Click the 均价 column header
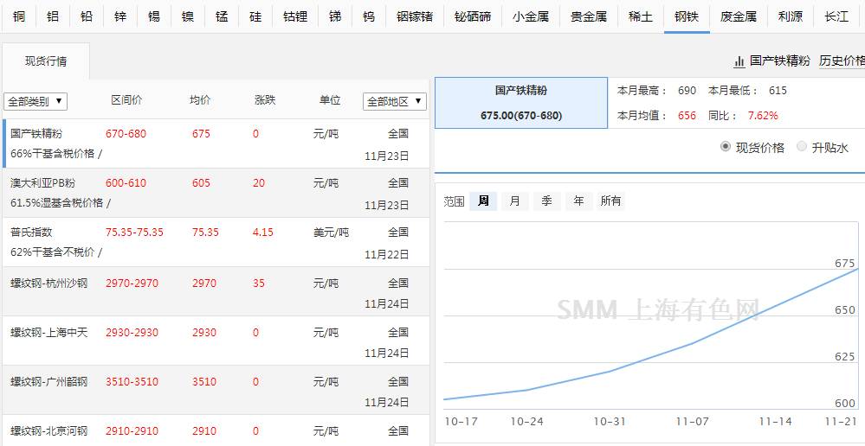865x446 pixels. (x=200, y=100)
